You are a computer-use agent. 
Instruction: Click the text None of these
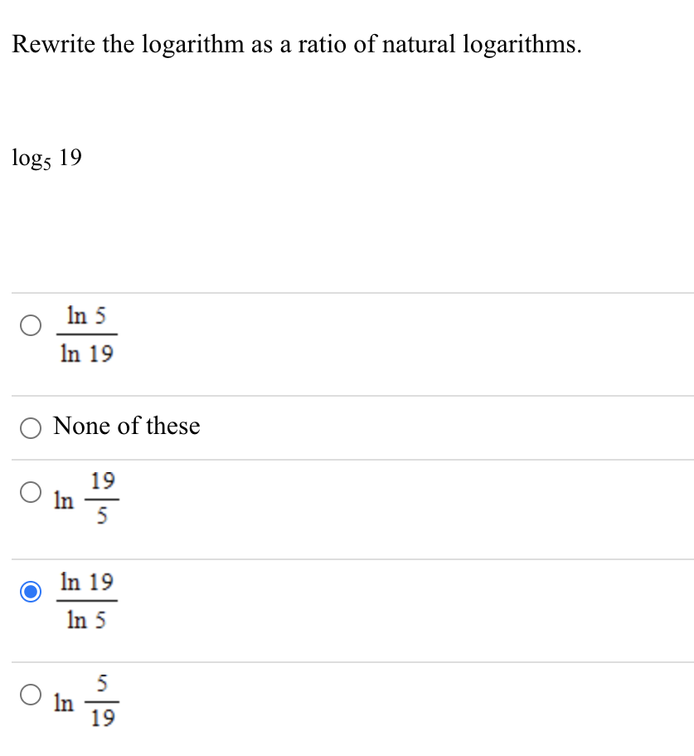click(126, 427)
